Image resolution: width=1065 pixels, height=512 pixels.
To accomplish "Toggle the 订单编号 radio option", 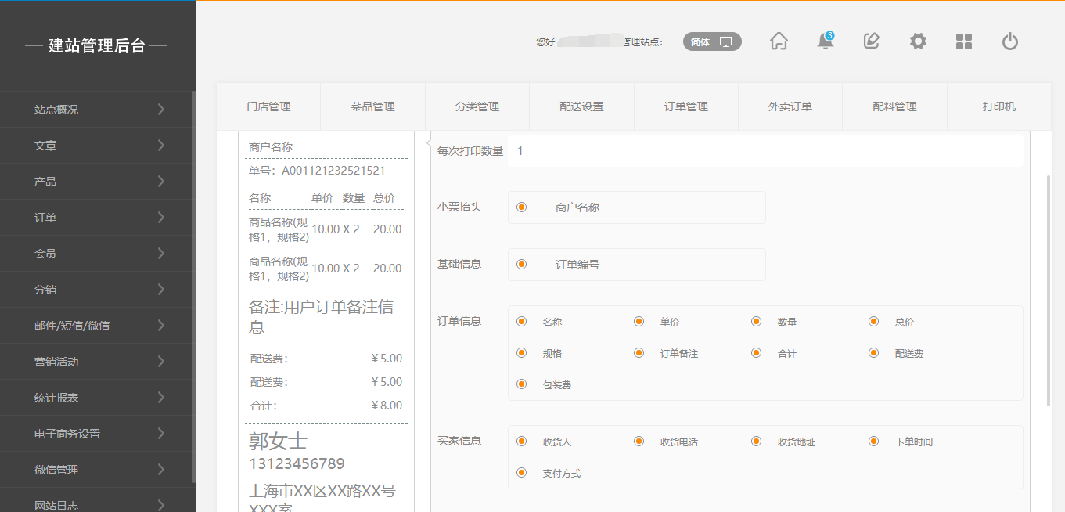I will [x=522, y=265].
